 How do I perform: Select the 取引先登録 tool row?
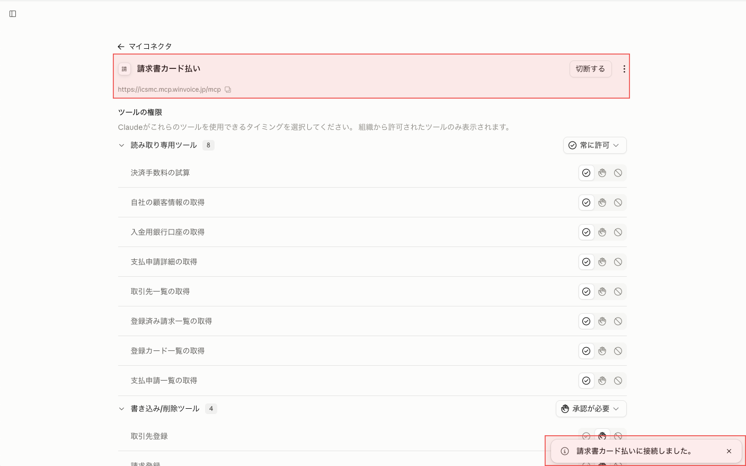pos(372,436)
